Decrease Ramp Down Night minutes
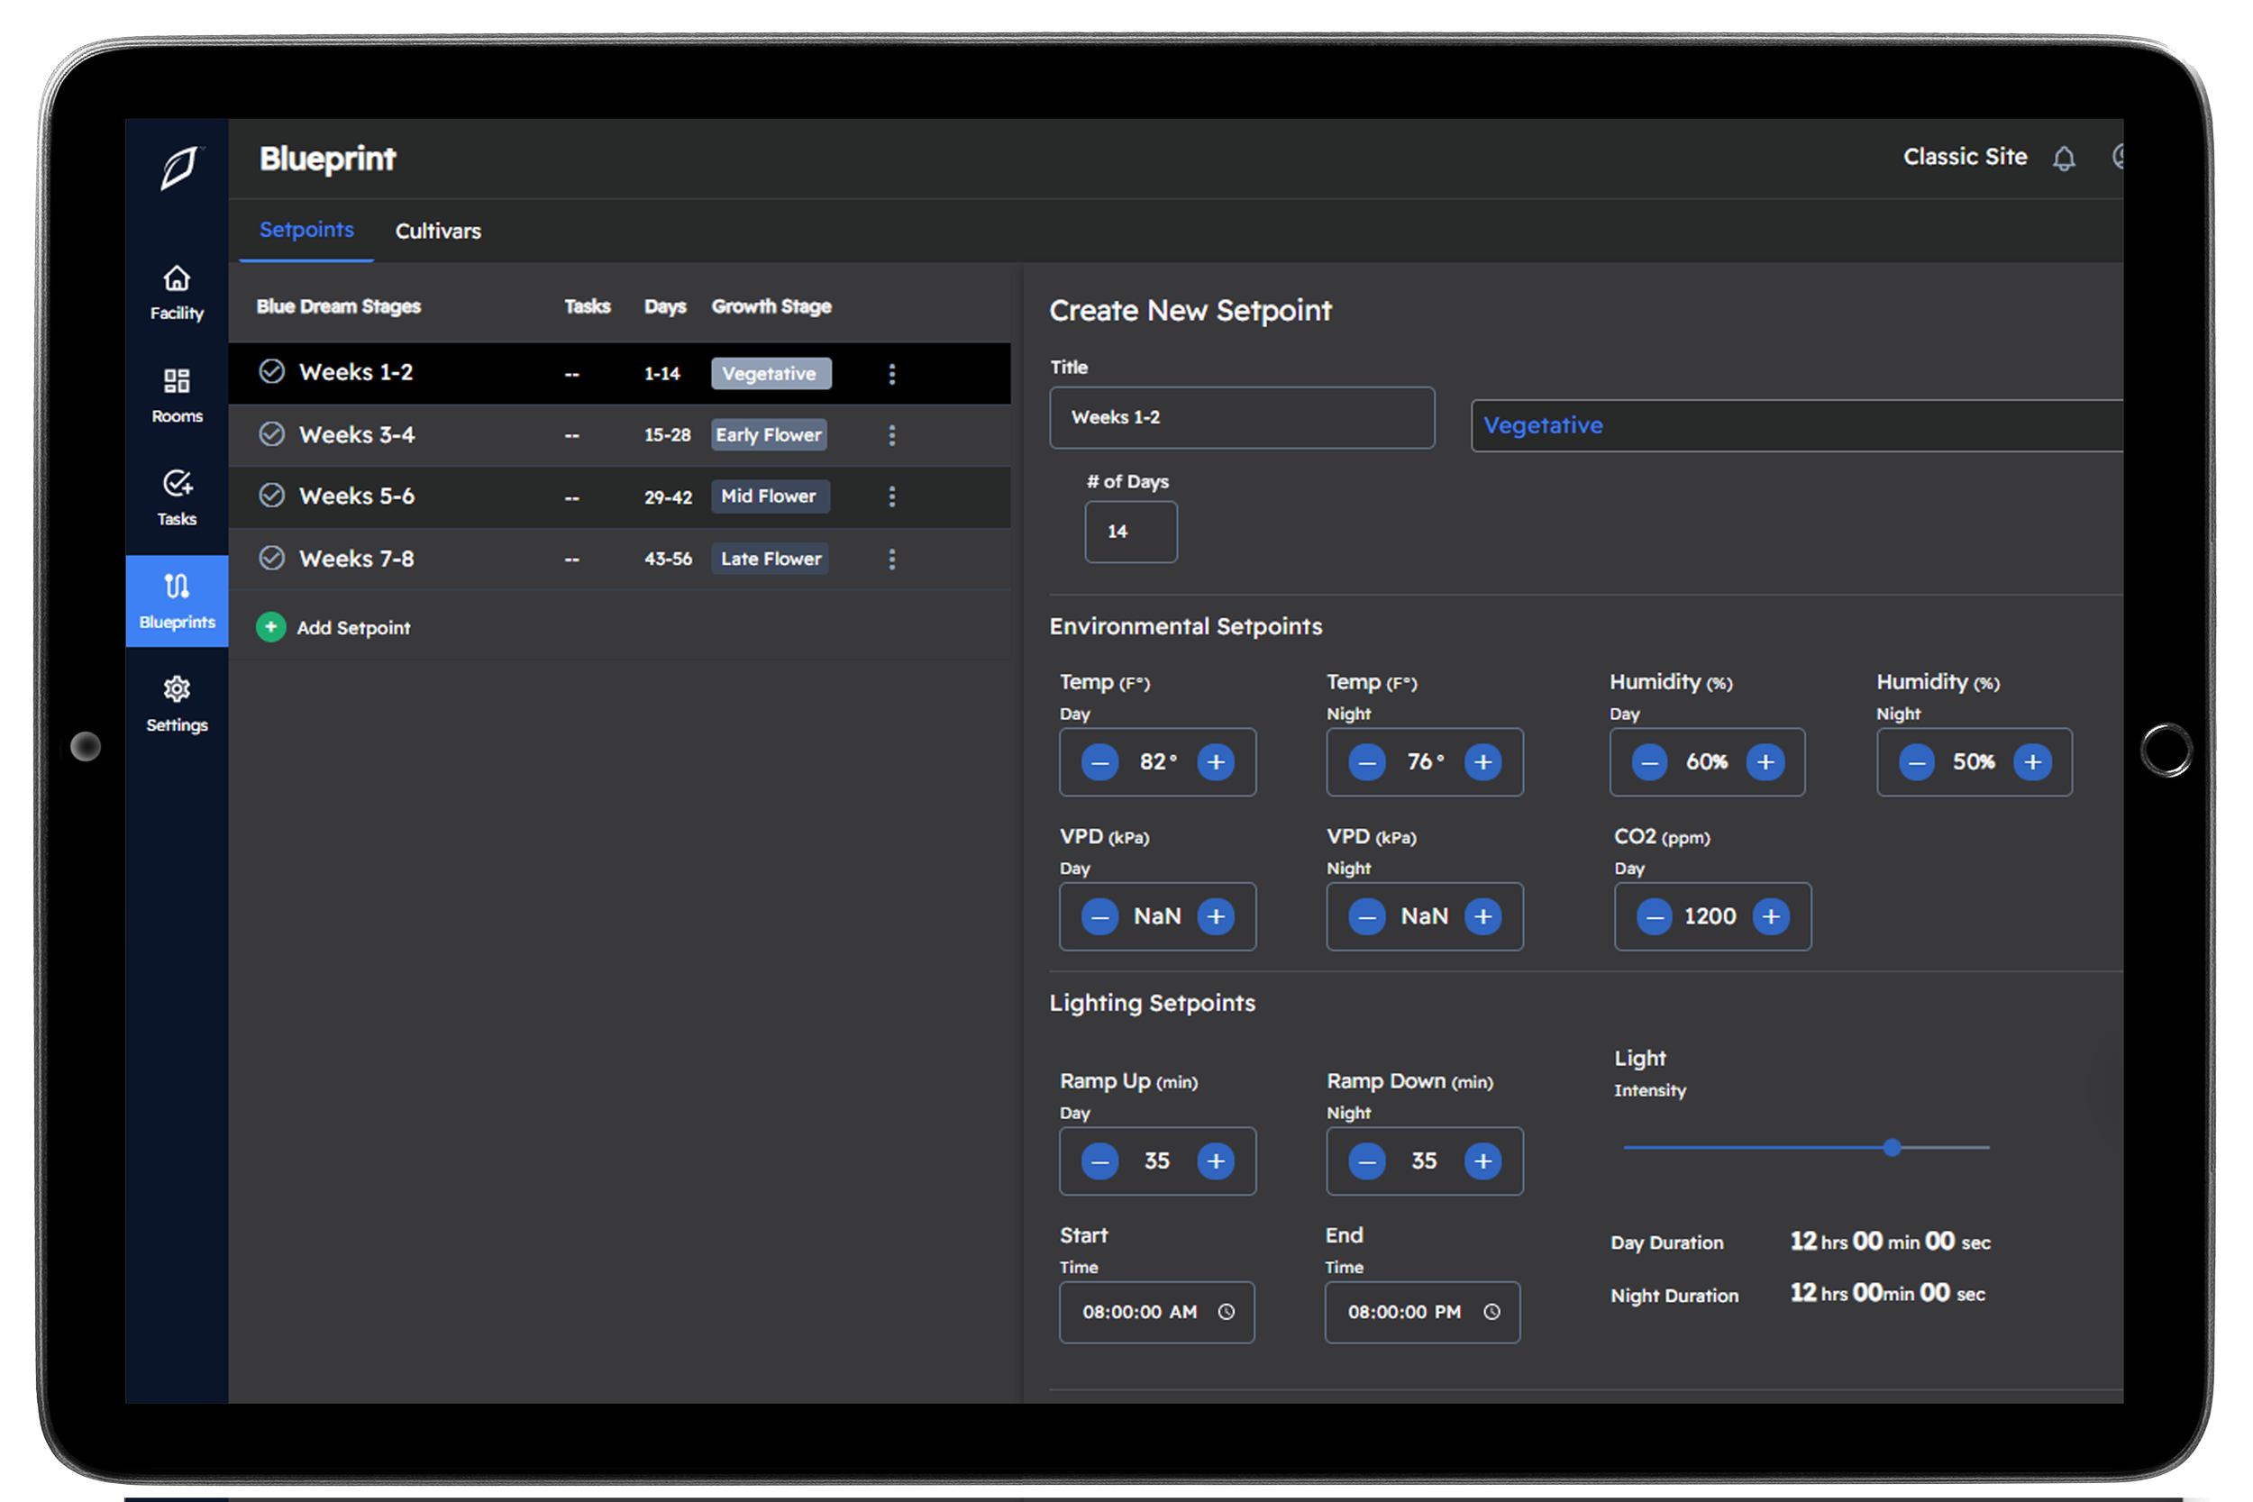 coord(1367,1161)
